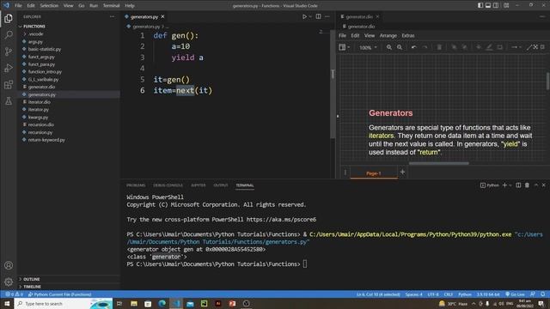
Task: Run Python file with play button
Action: pyautogui.click(x=304, y=16)
